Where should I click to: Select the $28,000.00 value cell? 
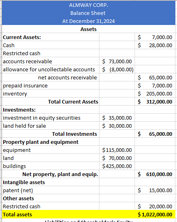(x=155, y=45)
